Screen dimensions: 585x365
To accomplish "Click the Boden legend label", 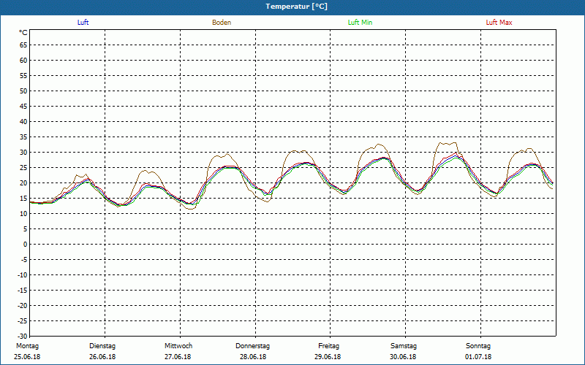I will coord(222,23).
